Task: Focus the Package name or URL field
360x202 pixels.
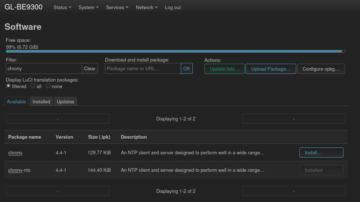Action: click(x=143, y=68)
